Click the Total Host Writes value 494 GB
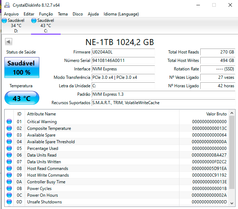Screen dimensions: 238x209 point(218,61)
